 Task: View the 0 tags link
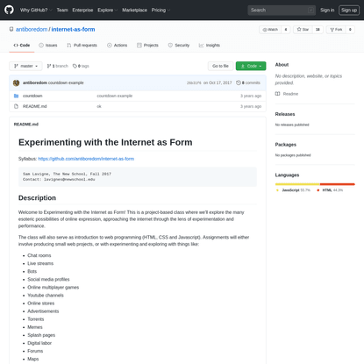click(x=81, y=66)
